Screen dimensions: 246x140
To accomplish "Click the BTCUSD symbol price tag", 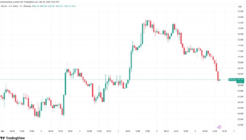I will [232, 80].
